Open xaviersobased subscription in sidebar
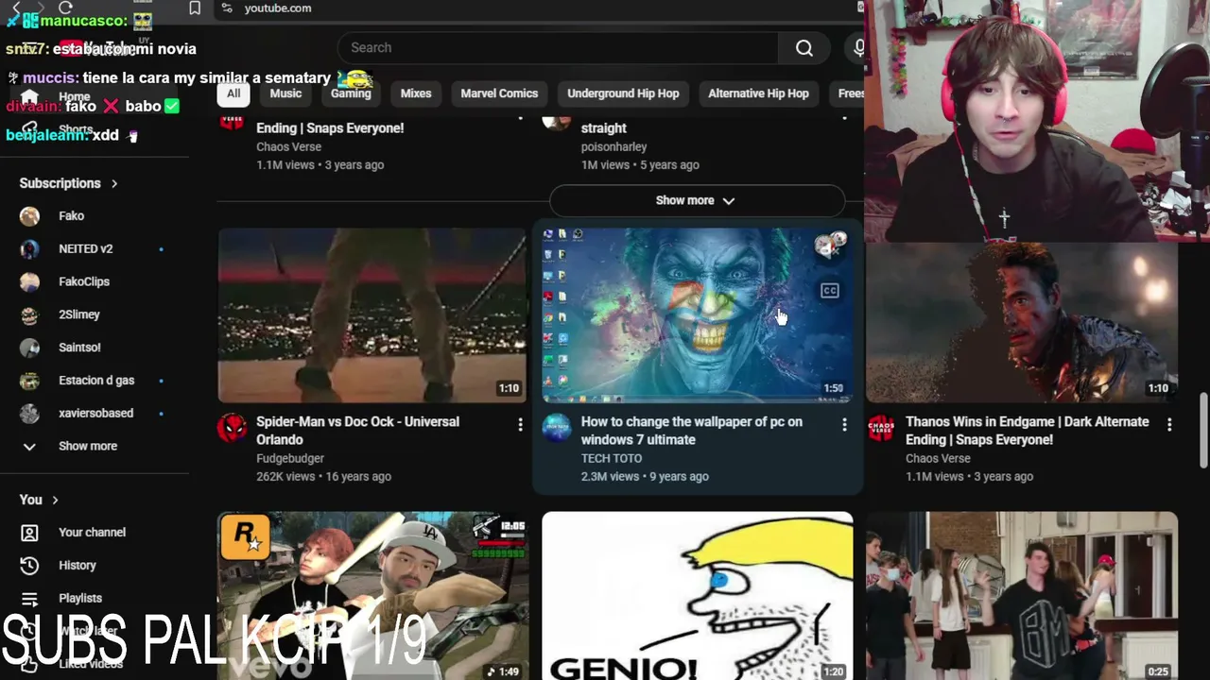Viewport: 1210px width, 680px height. click(95, 414)
